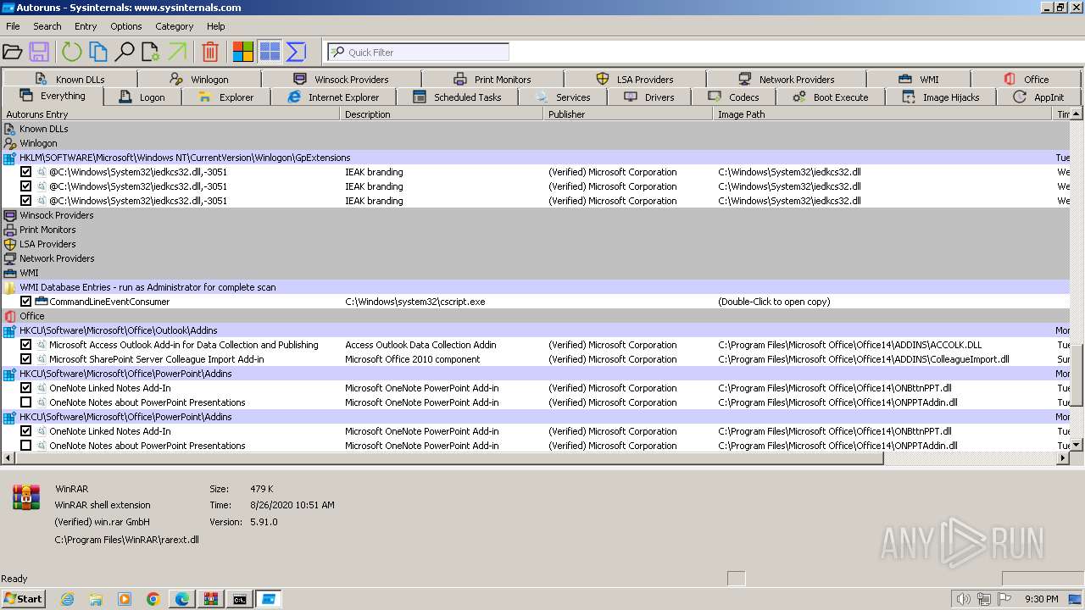Open the Help menu
Screen dimensions: 1085x610
coord(216,26)
